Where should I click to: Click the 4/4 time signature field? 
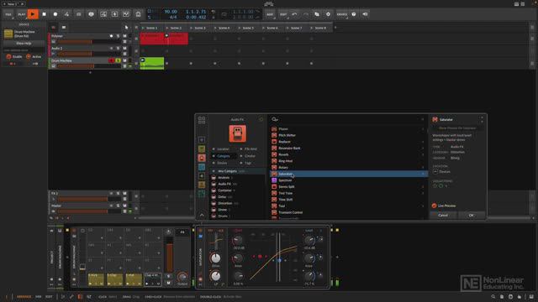[x=173, y=17]
